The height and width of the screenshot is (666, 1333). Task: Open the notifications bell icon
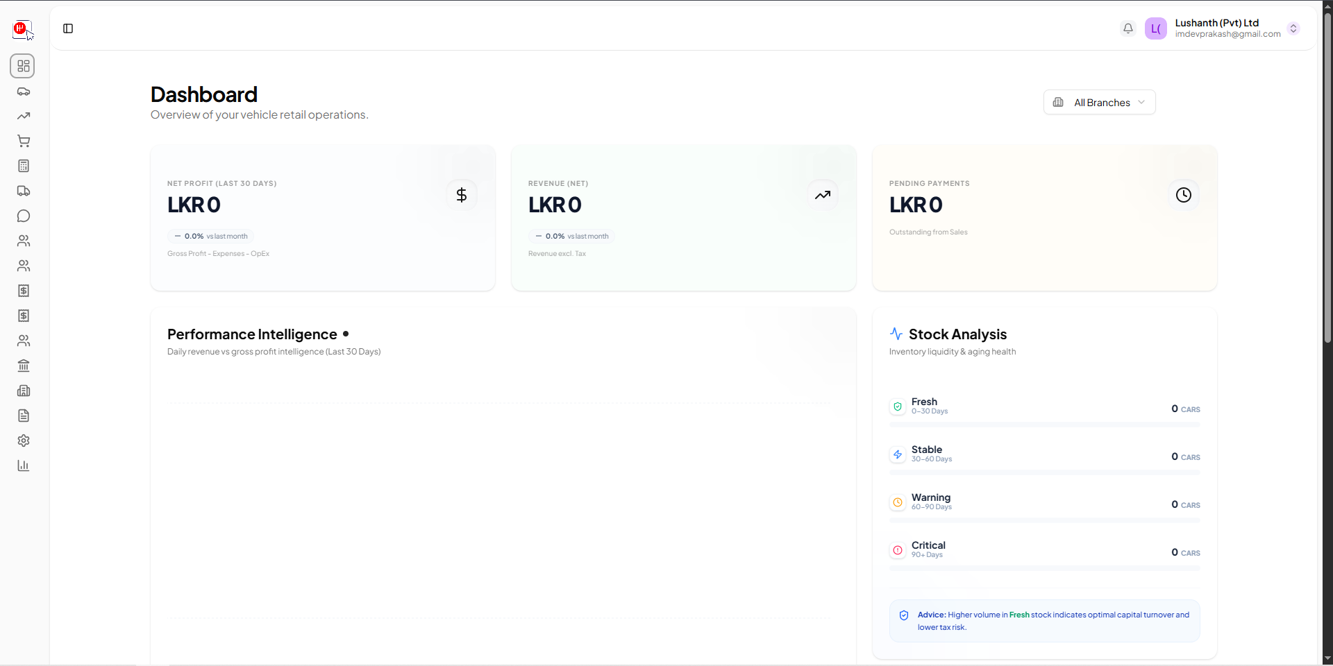(1127, 28)
